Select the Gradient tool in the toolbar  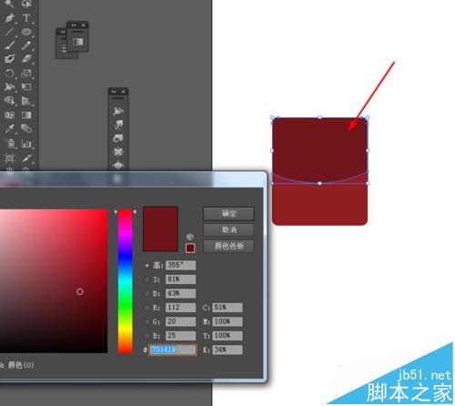[26, 115]
